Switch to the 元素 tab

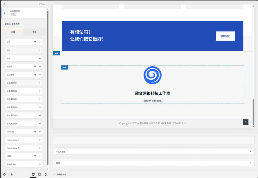pos(13,32)
